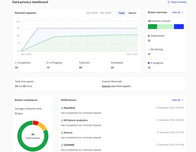
Task: Click the dashed In Progress legend icon
Action: 47,63
